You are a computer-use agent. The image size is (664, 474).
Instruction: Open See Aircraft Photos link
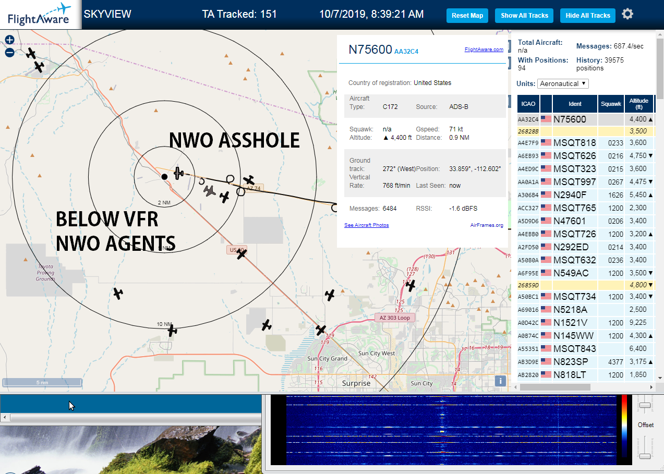(x=366, y=225)
